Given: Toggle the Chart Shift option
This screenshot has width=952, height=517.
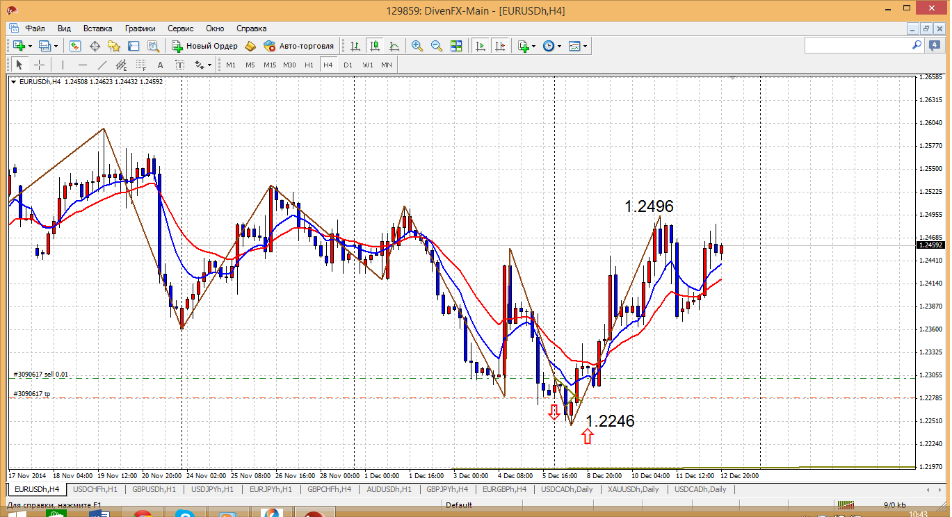Looking at the screenshot, I should point(499,46).
